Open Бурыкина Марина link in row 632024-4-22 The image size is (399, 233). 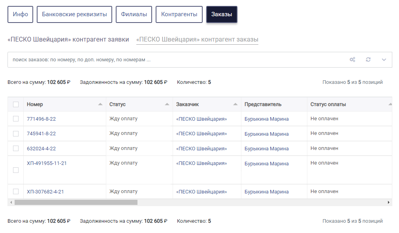(266, 149)
